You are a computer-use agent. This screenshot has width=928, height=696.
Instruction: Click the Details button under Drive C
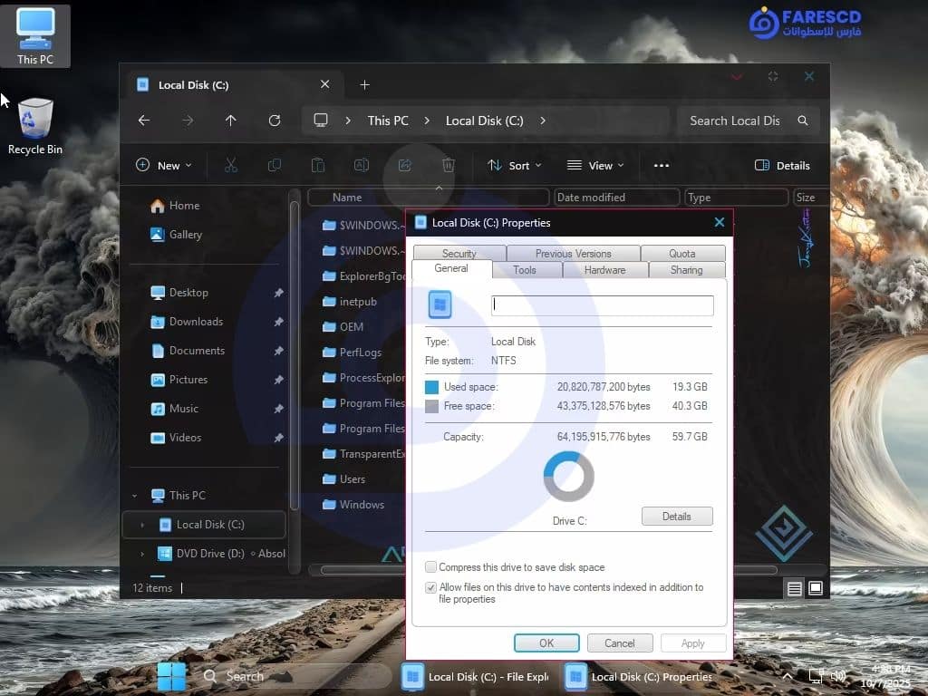(x=676, y=517)
